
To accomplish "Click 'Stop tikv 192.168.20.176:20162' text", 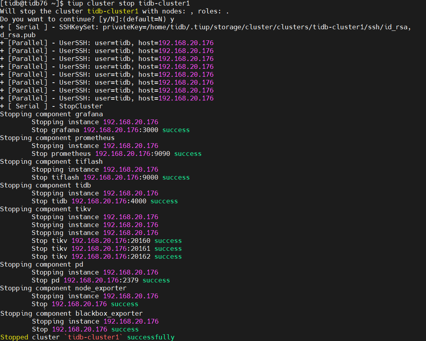I will tap(91, 256).
